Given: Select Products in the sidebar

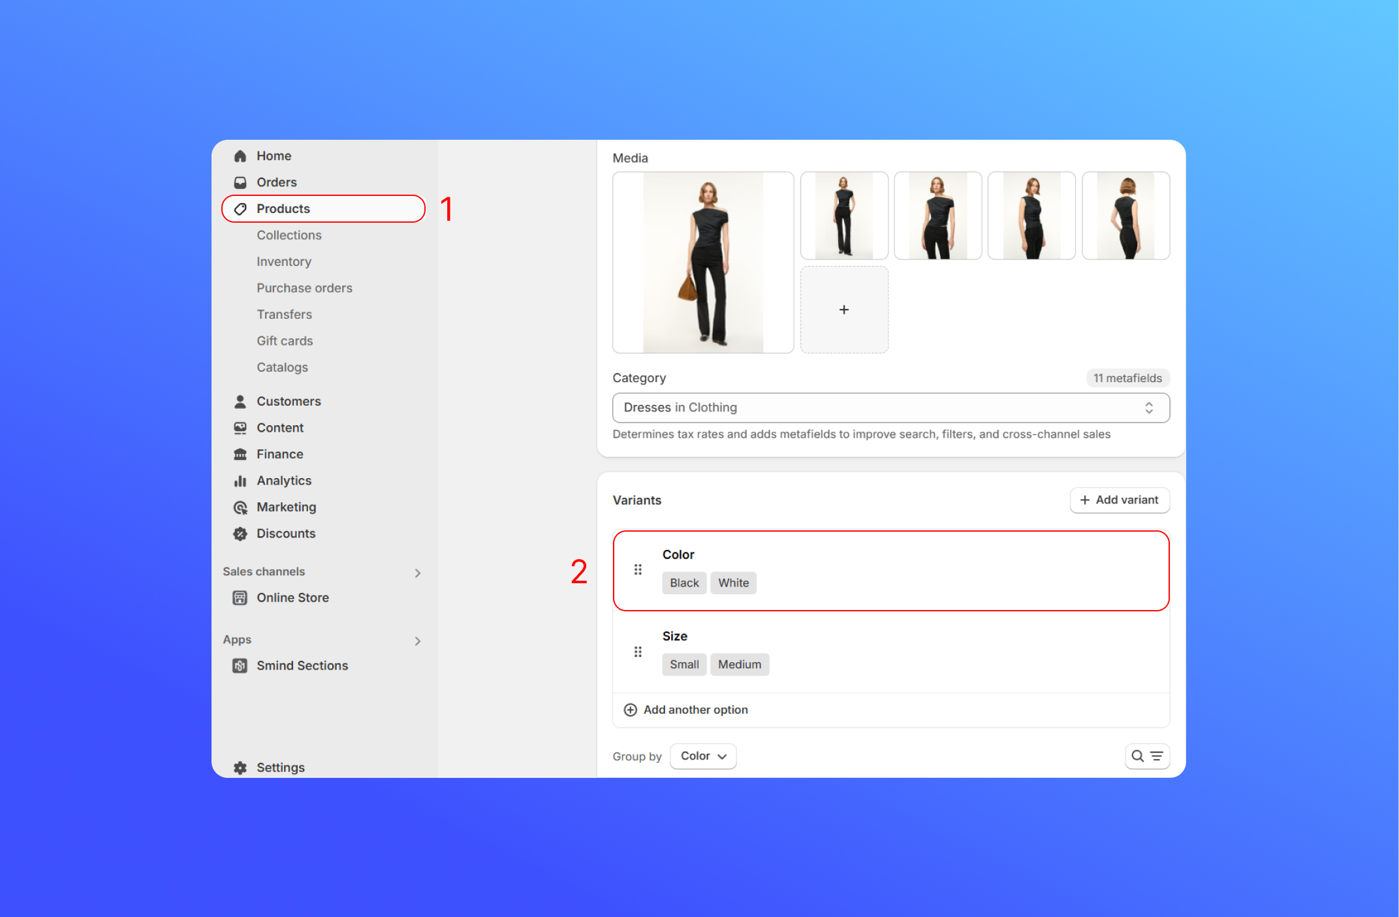Looking at the screenshot, I should point(323,209).
